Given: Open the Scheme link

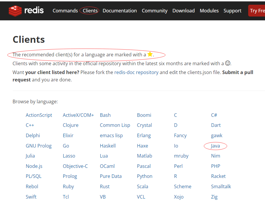Looking at the screenshot, I should 182,187.
